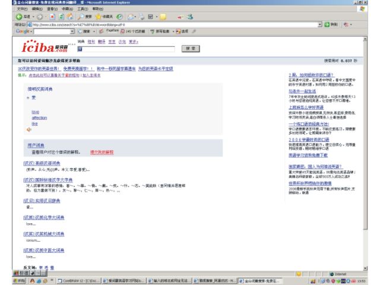Open the Google search button dropdown arrow
Image resolution: width=380 pixels, height=285 pixels.
[94, 31]
